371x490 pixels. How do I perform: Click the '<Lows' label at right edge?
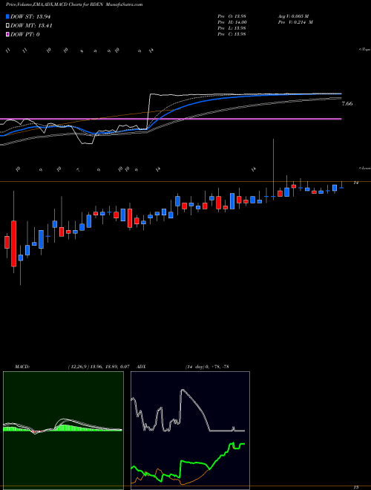click(365, 168)
